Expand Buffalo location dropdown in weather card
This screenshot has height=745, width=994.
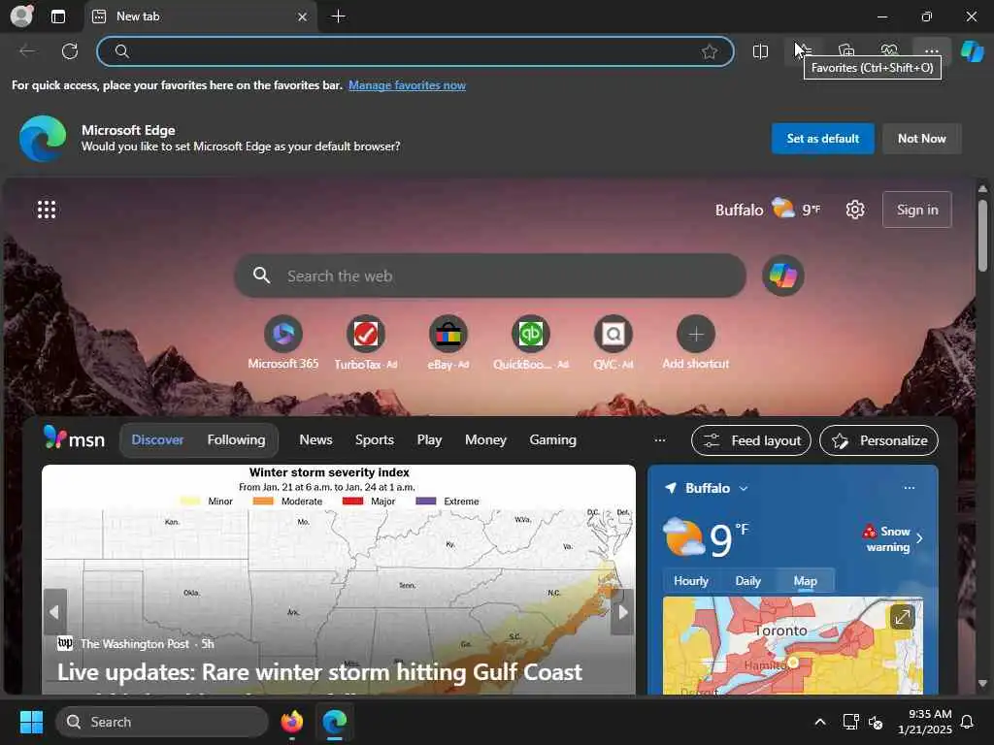pyautogui.click(x=744, y=488)
